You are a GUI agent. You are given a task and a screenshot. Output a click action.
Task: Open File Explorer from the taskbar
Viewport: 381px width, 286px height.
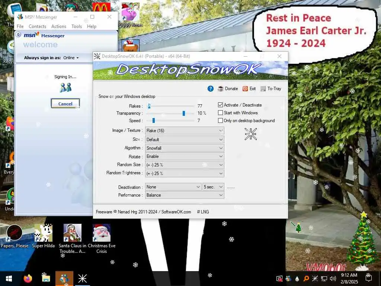pos(46,279)
